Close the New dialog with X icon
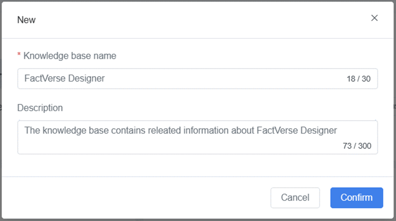396x221 pixels. pos(374,18)
